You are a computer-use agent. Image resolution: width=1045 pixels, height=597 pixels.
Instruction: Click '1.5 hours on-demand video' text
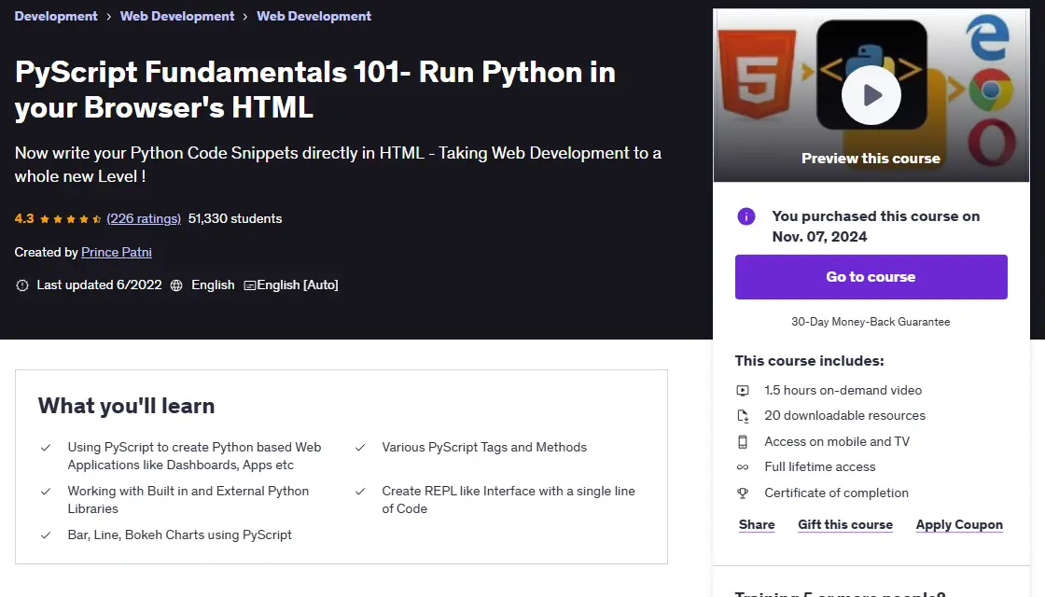[x=843, y=391]
